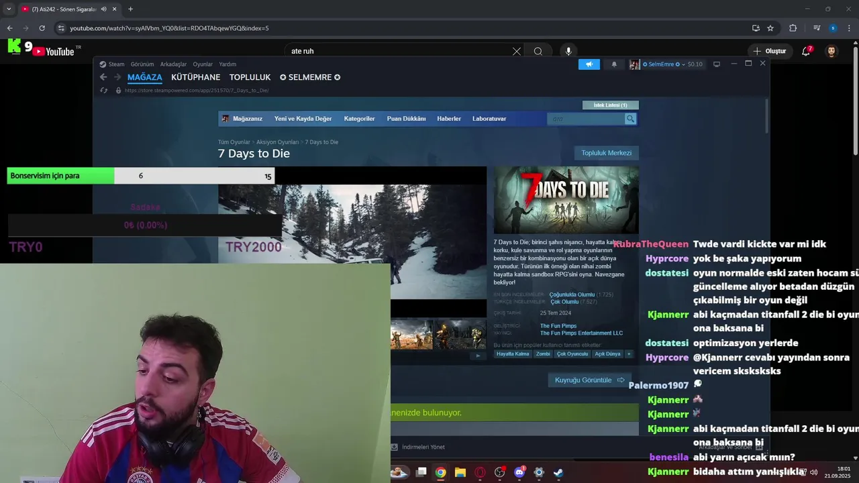
Task: Open the Steam menu
Action: [116, 64]
